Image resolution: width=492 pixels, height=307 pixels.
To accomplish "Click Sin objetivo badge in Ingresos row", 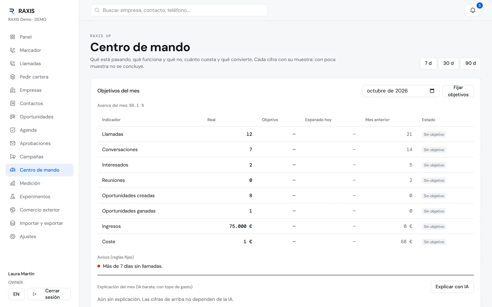I will tap(434, 227).
